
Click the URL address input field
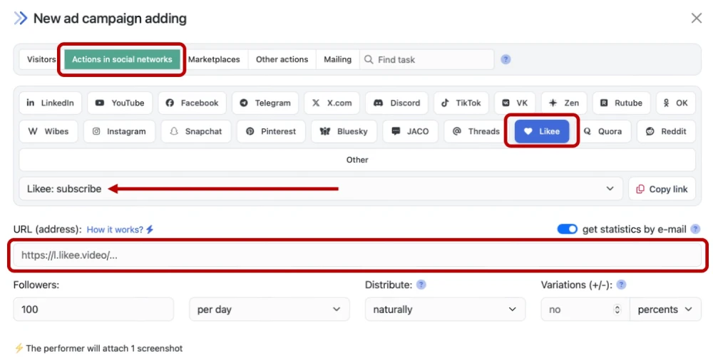tap(356, 255)
